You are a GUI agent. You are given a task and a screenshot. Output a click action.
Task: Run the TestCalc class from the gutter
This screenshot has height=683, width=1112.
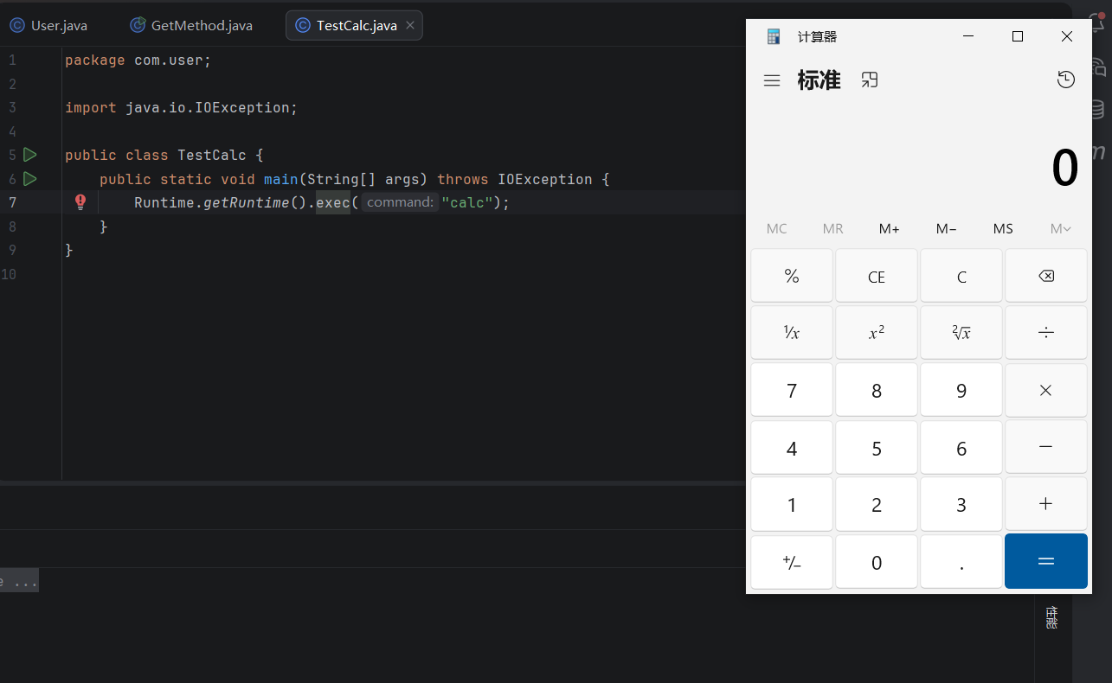coord(29,155)
